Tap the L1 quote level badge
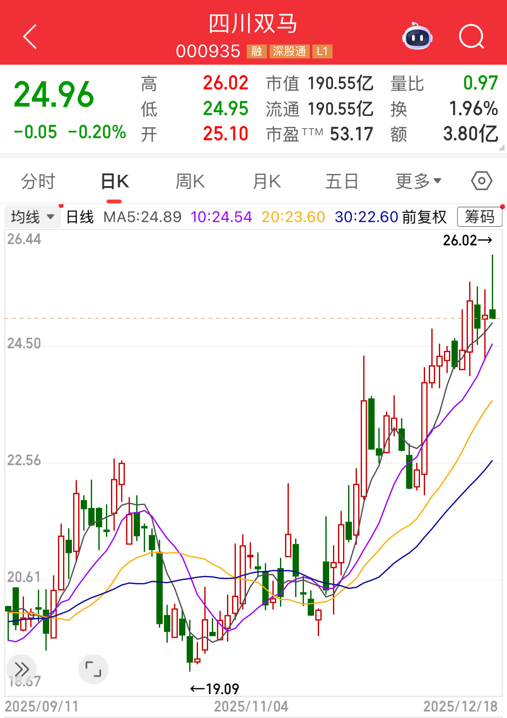507x718 pixels. [322, 52]
